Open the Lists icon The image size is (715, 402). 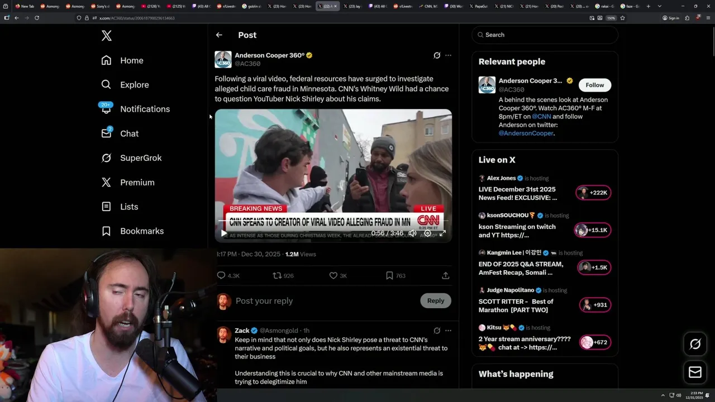click(x=106, y=207)
